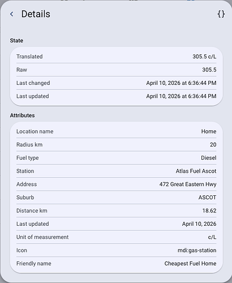Screen dimensions: 232x283
Task: Go back using the left chevron arrow
Action: [x=12, y=14]
